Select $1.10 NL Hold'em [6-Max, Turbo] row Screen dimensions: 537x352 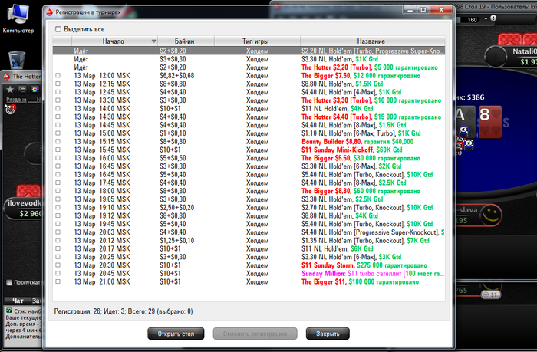(x=249, y=133)
